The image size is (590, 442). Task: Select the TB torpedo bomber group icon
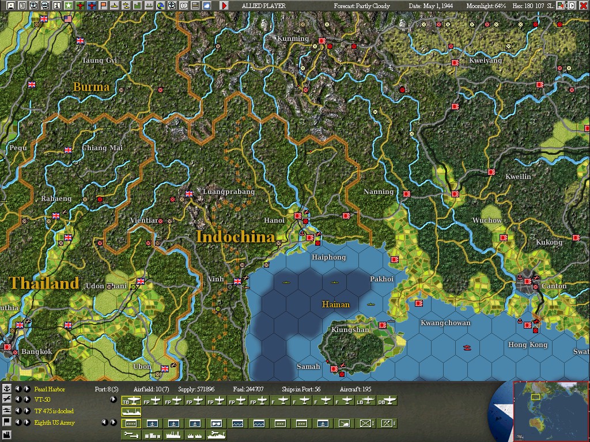[x=131, y=401]
